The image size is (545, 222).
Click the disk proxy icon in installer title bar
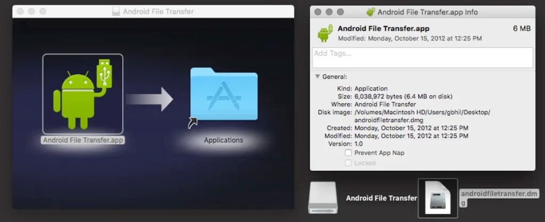[116, 11]
